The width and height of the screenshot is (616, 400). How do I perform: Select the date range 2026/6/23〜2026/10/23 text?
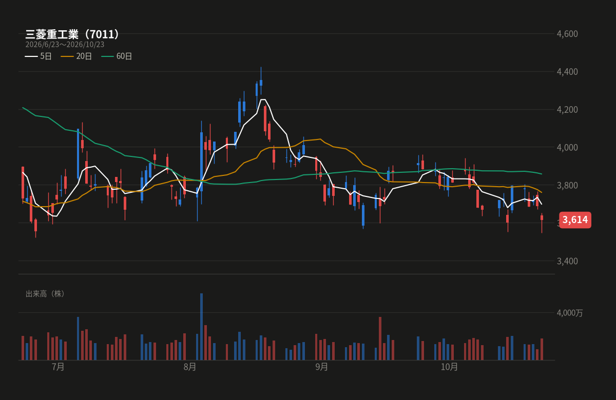pyautogui.click(x=65, y=45)
